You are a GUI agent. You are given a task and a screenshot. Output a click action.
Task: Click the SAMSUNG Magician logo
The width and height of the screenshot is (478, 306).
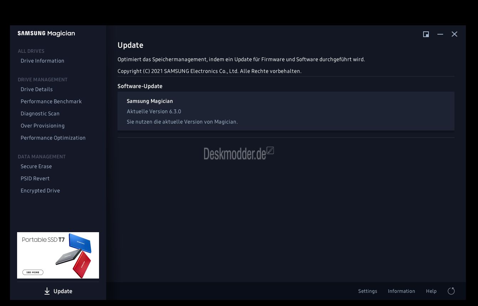click(x=46, y=34)
